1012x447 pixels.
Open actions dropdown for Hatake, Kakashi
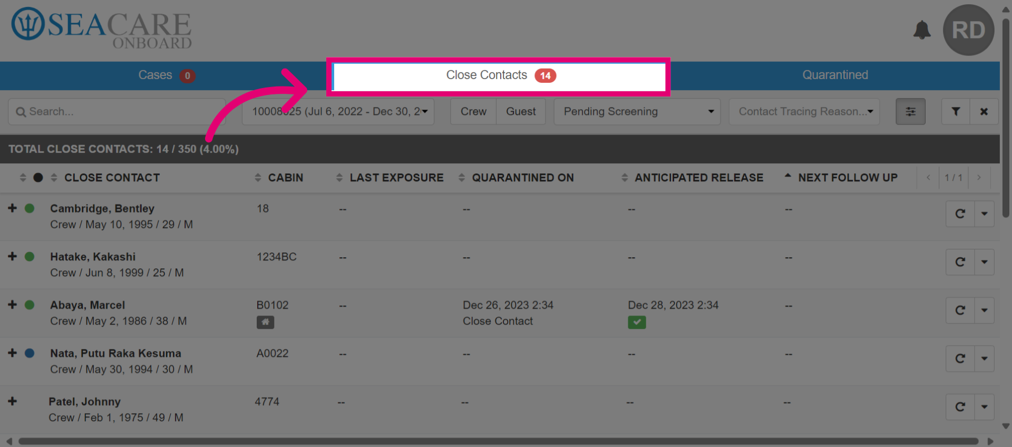point(984,262)
